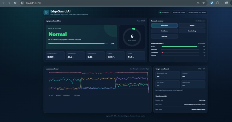Click the Current legend entry under chart

77,95
